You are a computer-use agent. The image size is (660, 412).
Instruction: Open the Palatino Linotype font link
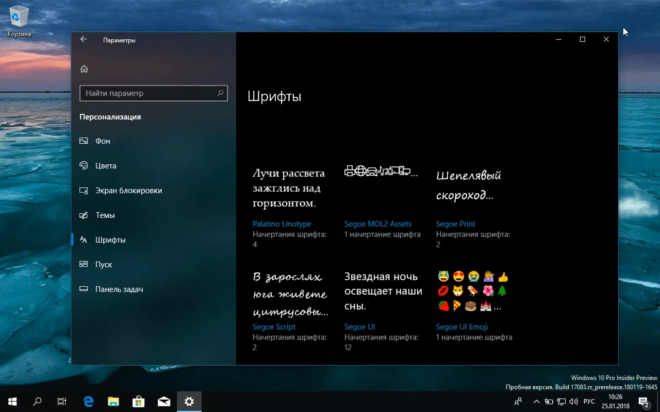click(x=282, y=224)
